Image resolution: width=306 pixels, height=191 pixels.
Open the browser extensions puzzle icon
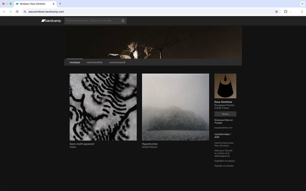click(286, 12)
